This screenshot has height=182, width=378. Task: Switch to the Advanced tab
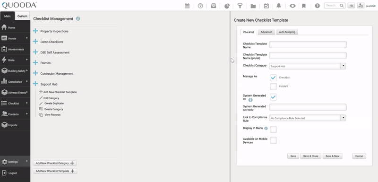pos(266,32)
